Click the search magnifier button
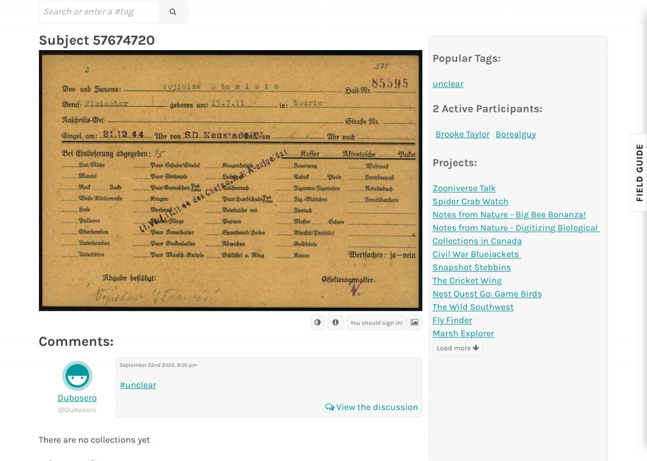Image resolution: width=647 pixels, height=461 pixels. [x=173, y=12]
